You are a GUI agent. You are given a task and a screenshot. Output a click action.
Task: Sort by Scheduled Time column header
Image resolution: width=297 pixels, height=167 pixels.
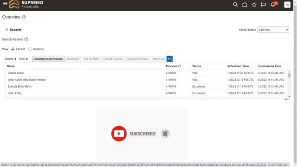click(238, 66)
